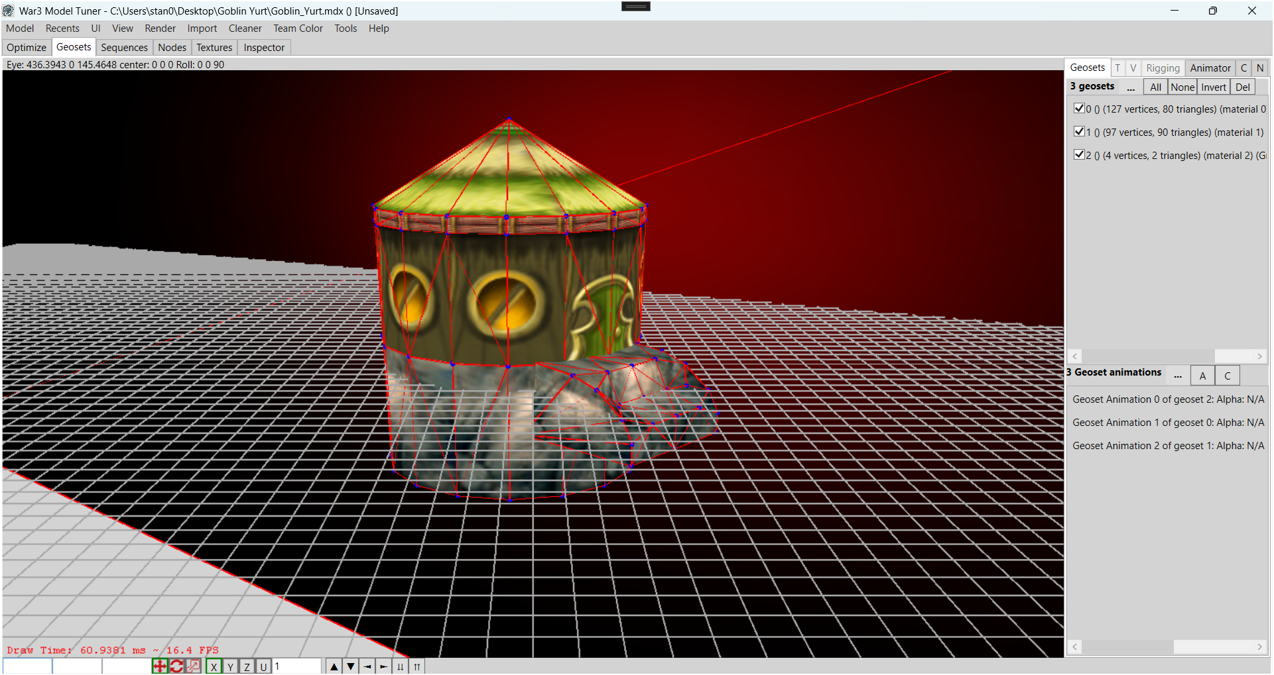1274x675 pixels.
Task: Open the Model menu
Action: pos(20,28)
